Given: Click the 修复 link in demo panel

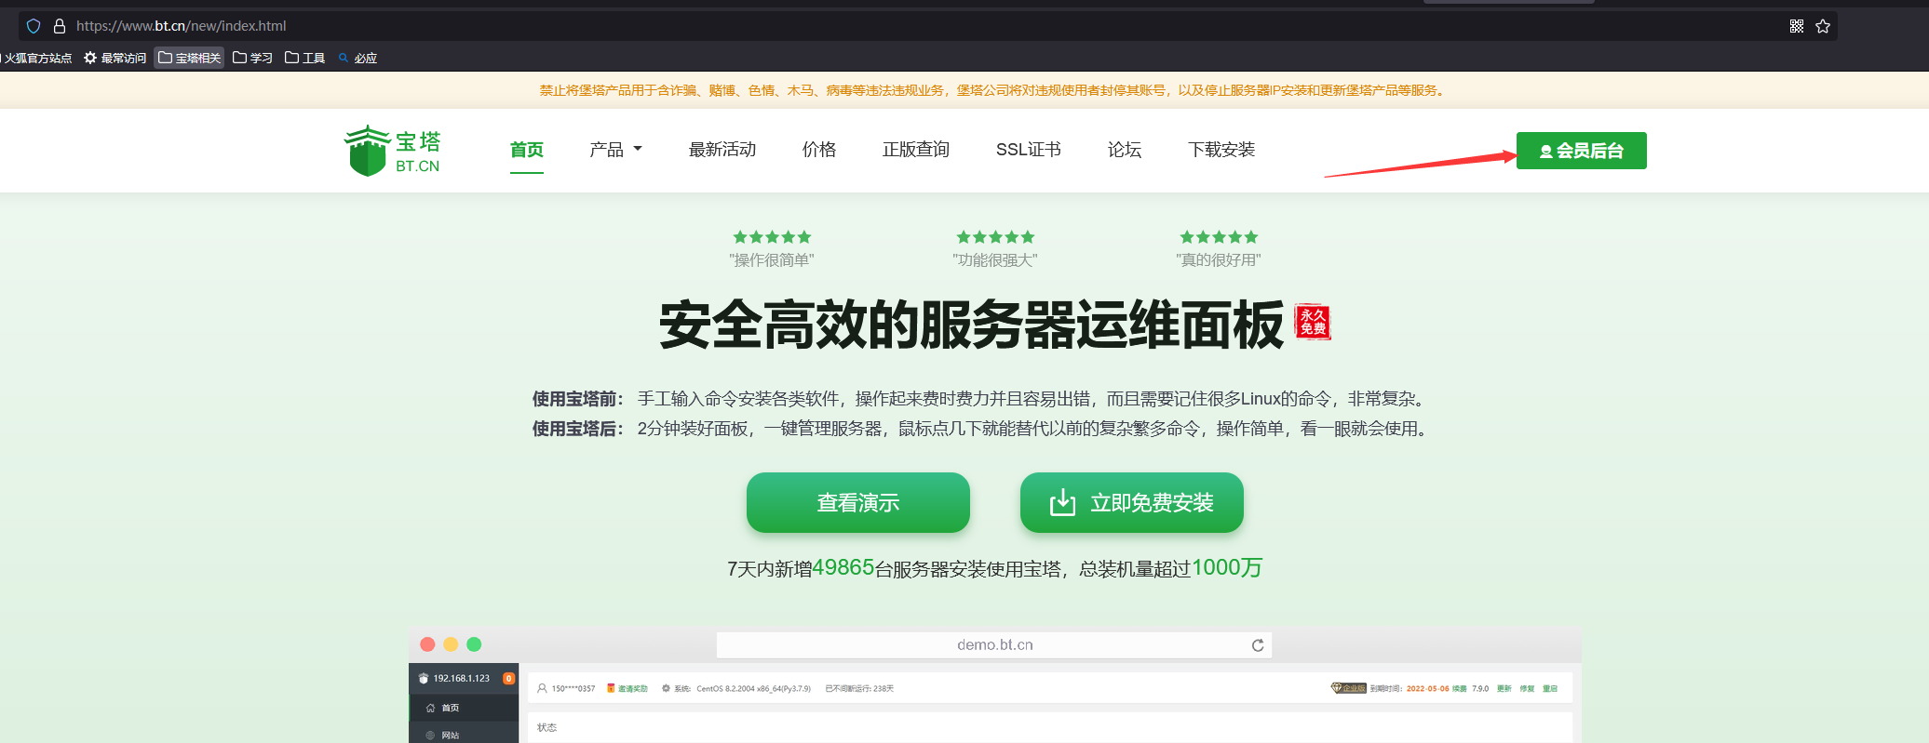Looking at the screenshot, I should click(x=1528, y=689).
